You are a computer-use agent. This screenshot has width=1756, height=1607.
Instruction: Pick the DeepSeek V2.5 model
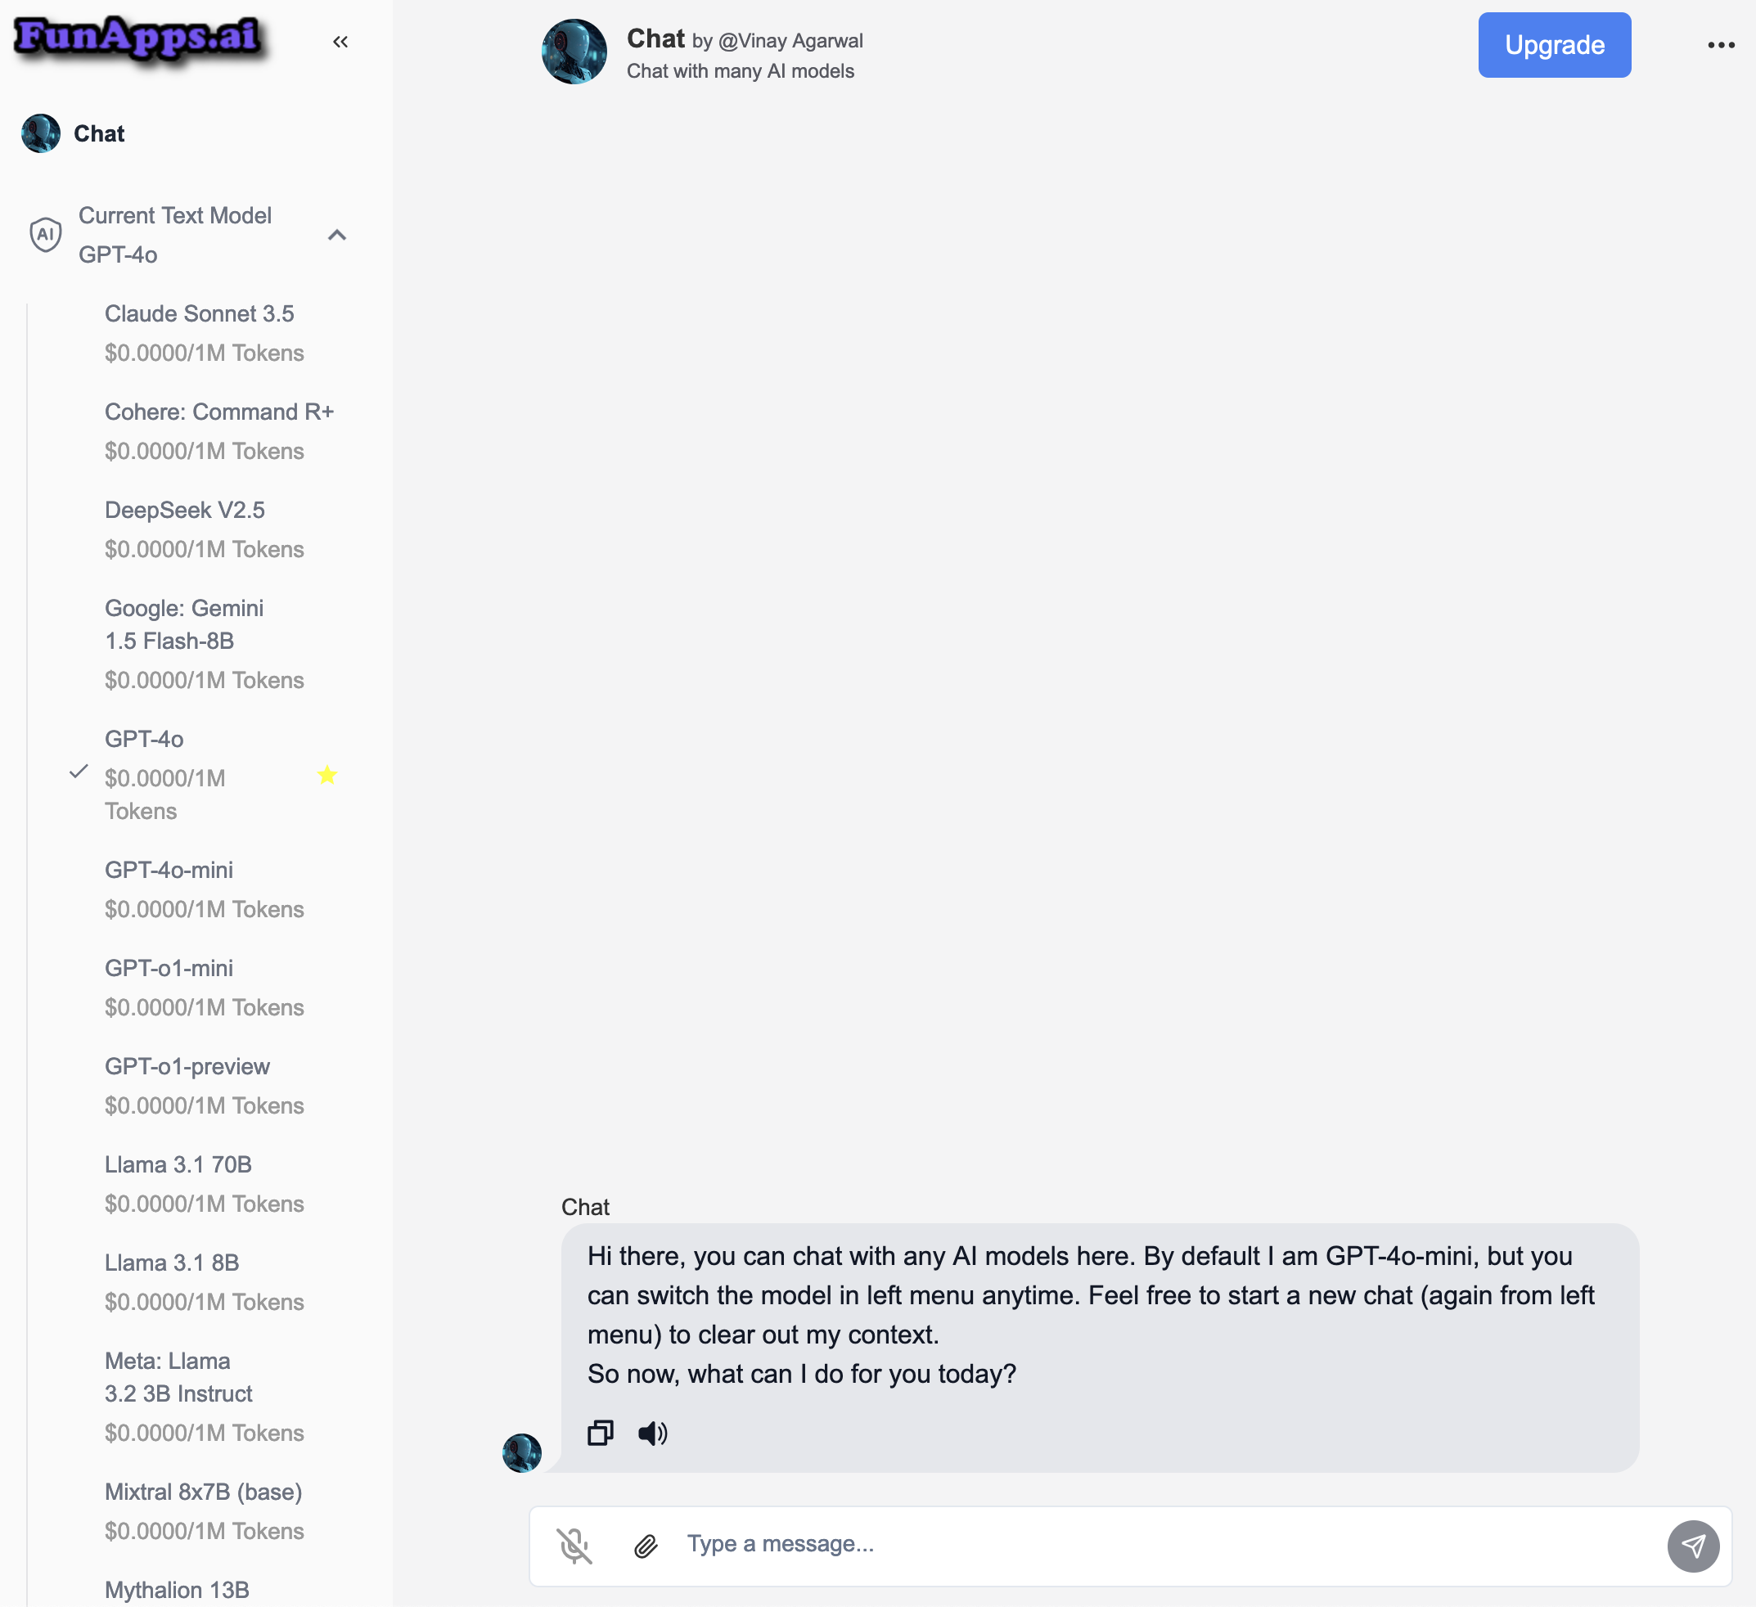coord(205,529)
